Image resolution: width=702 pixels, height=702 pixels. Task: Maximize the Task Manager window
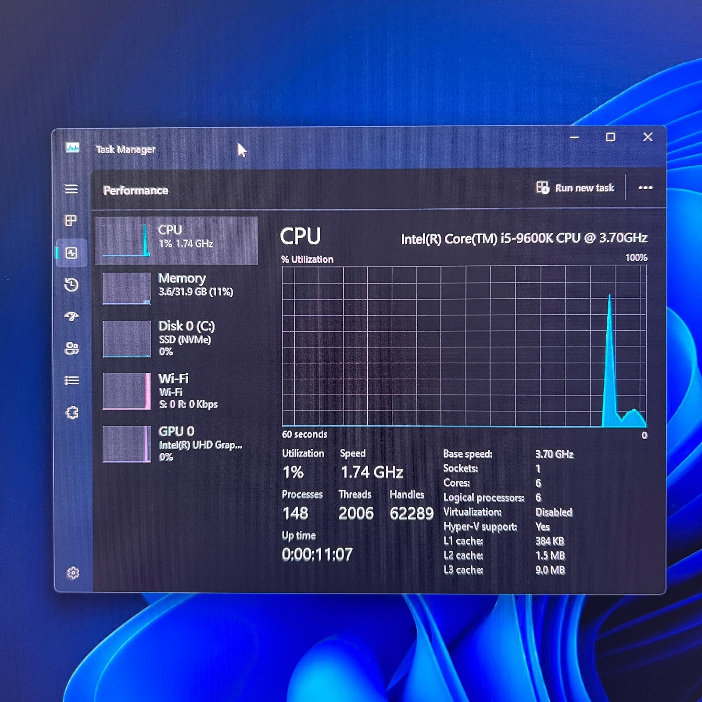610,137
